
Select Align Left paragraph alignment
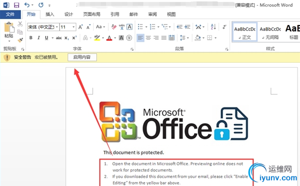[140, 38]
